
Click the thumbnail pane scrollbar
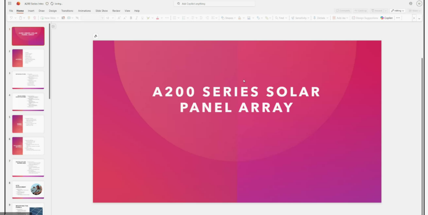click(x=49, y=61)
